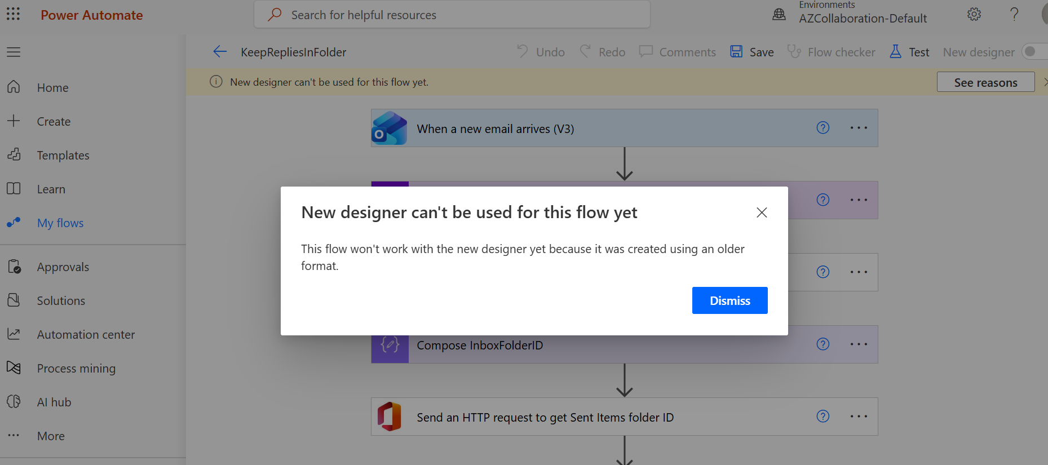The height and width of the screenshot is (465, 1048).
Task: Collapse the left navigation hamburger menu
Action: [14, 52]
